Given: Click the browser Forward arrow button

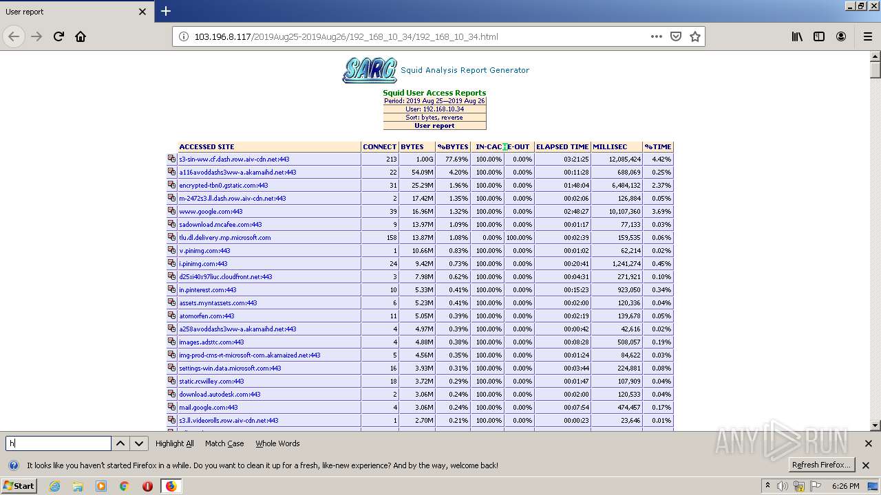Looking at the screenshot, I should [36, 36].
